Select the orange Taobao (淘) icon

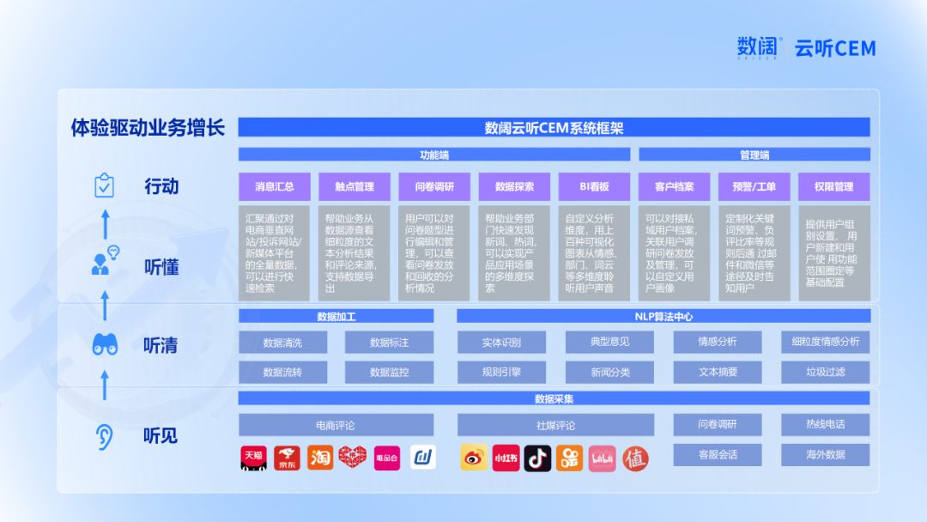click(x=320, y=458)
